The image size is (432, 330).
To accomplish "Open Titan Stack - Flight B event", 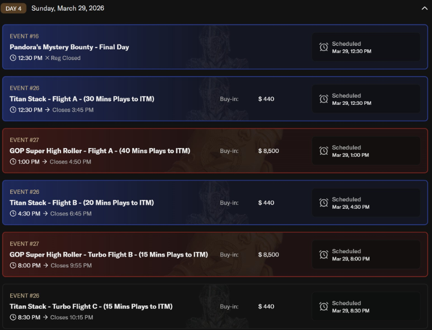I will 82,203.
